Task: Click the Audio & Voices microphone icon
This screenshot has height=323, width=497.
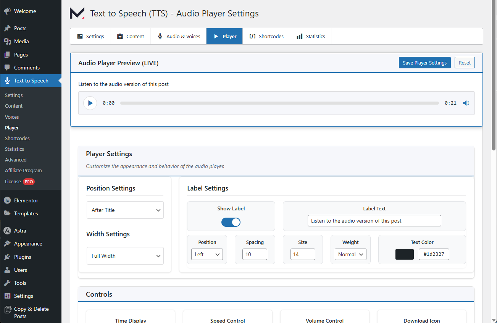Action: point(160,36)
